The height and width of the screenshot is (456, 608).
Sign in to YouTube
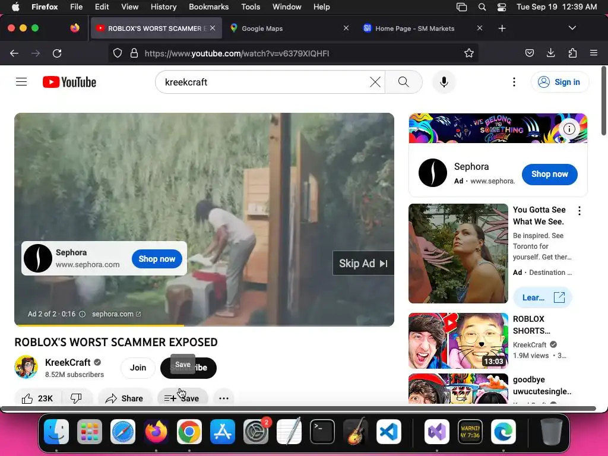tap(560, 82)
